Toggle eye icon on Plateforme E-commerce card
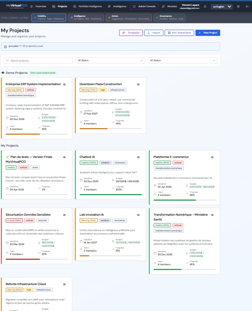 212,157
